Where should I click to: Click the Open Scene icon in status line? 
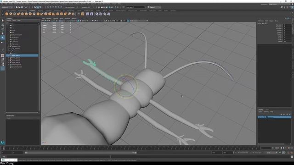(x=19, y=7)
